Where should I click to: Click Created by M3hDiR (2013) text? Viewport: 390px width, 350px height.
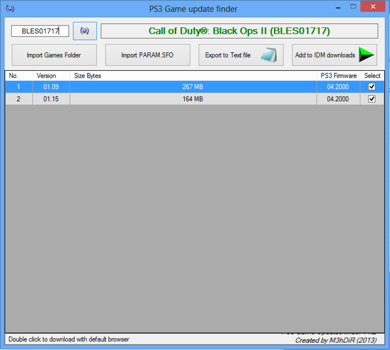click(336, 340)
